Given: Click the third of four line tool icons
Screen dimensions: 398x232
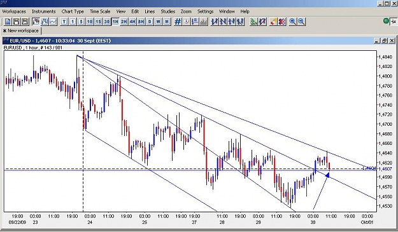Looking at the screenshot, I should point(232,22).
